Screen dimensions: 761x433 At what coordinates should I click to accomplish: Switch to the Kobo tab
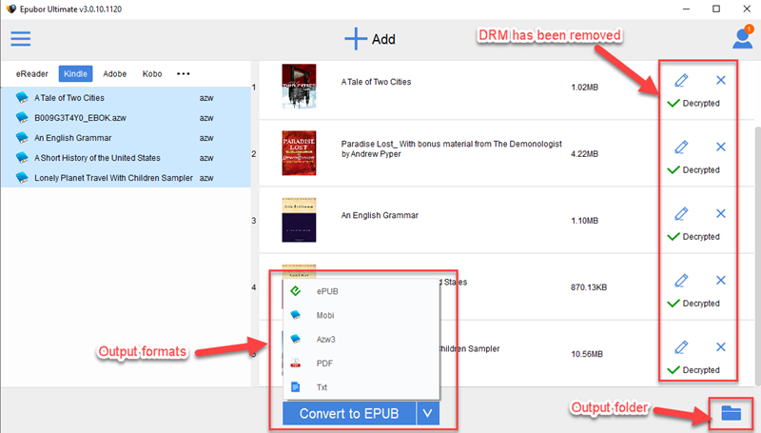(x=152, y=74)
